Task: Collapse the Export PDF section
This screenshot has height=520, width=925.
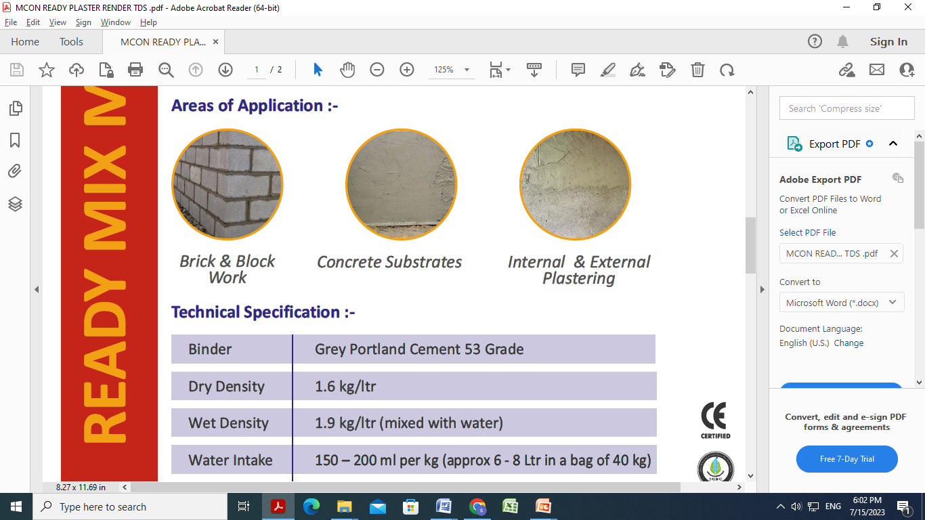Action: click(x=893, y=144)
